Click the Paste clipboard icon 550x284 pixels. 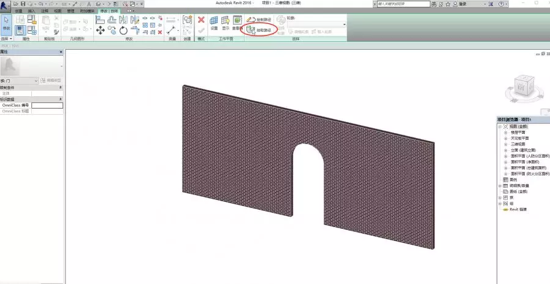(x=46, y=20)
